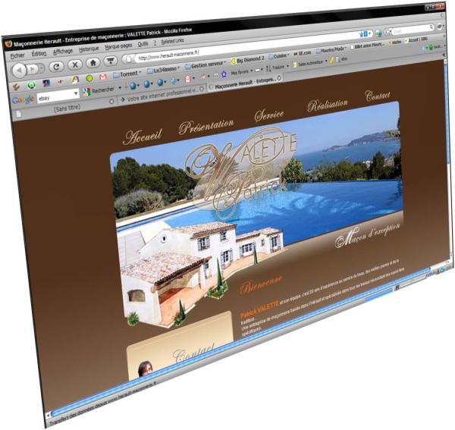Image resolution: width=455 pixels, height=430 pixels.
Task: Click the green circle bookmark before Gmail
Action: click(89, 78)
